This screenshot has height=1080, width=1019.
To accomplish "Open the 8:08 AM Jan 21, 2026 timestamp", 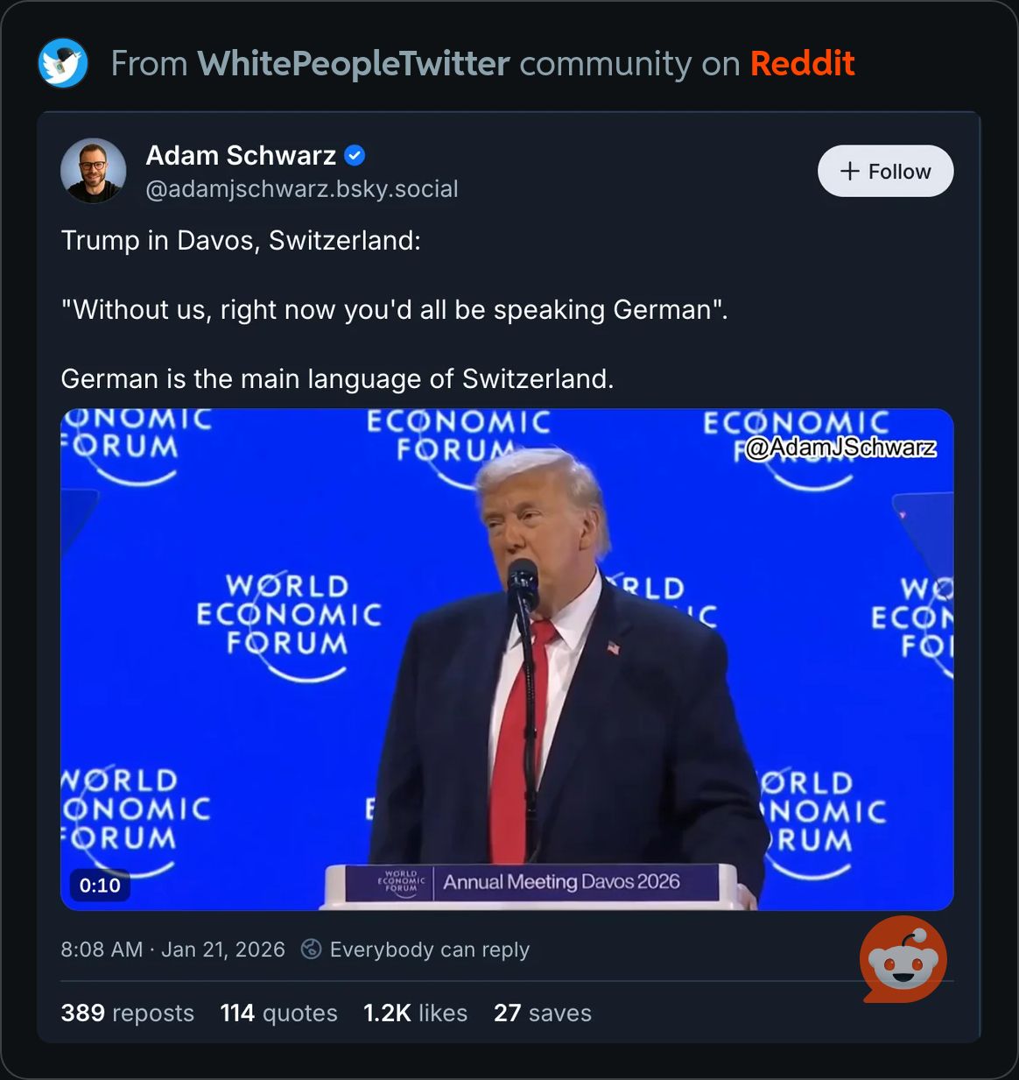I will click(172, 949).
